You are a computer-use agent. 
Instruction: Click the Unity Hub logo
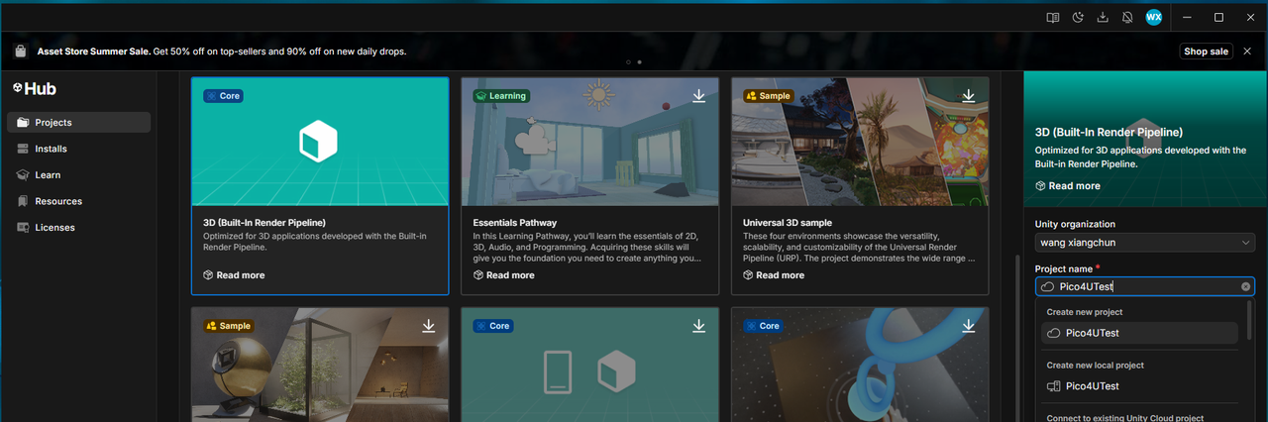point(35,88)
